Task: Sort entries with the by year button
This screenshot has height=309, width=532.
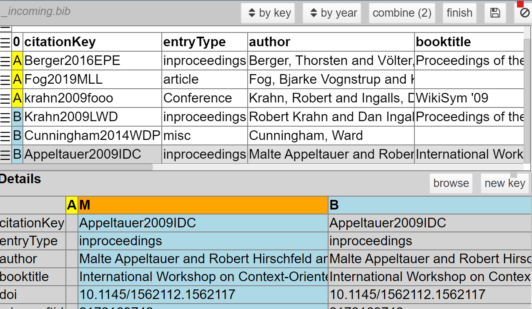Action: pyautogui.click(x=332, y=13)
